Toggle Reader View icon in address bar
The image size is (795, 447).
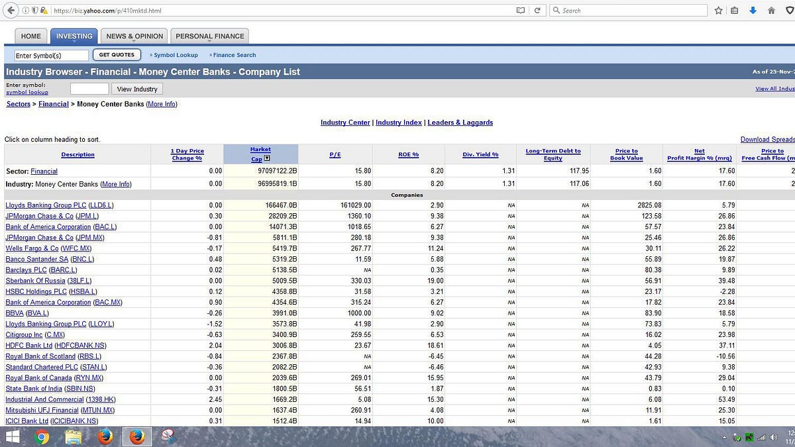coord(520,11)
